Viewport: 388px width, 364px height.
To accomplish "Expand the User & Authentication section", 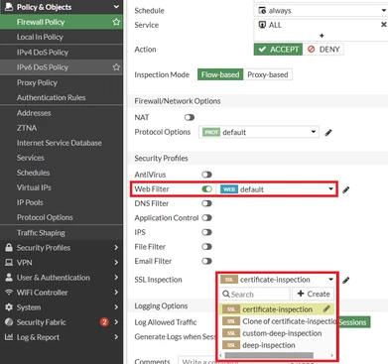I will 116,278.
